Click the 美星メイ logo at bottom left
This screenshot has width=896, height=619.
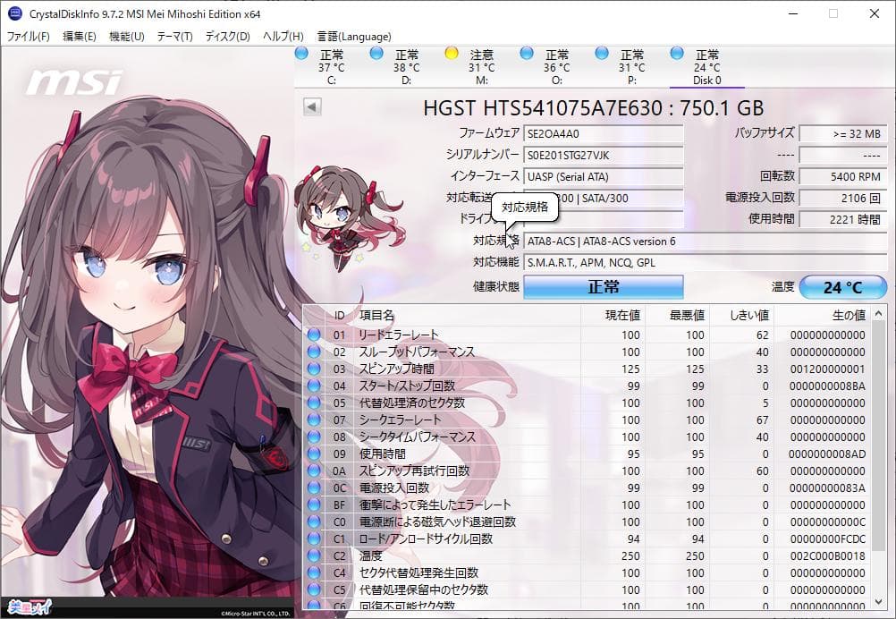pos(31,606)
